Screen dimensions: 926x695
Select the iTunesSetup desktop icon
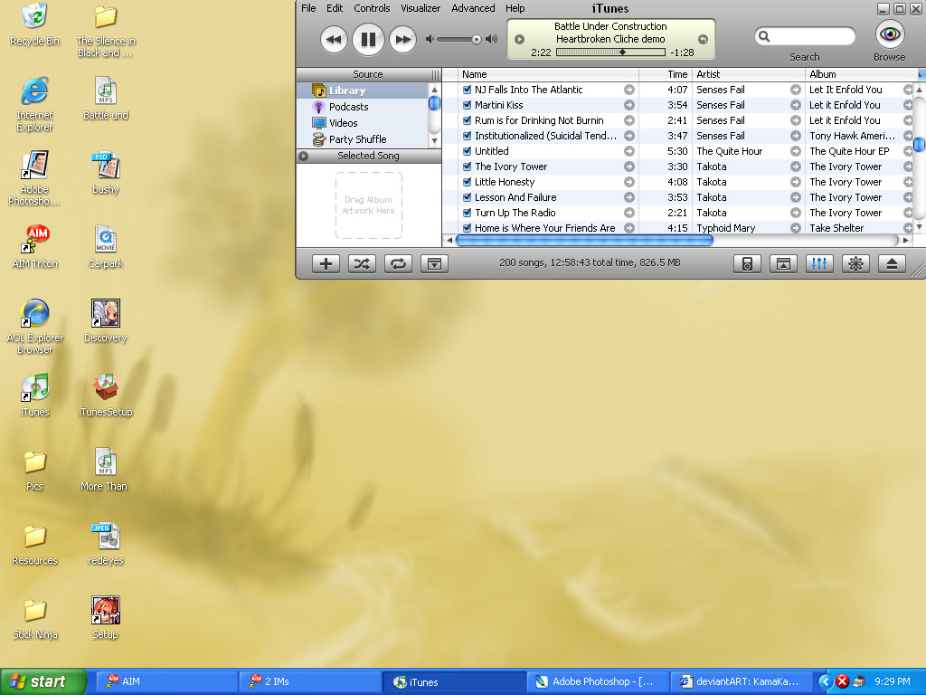click(x=106, y=395)
